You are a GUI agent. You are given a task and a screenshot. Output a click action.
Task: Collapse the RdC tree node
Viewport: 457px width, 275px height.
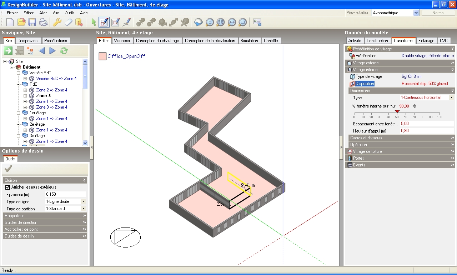click(18, 84)
